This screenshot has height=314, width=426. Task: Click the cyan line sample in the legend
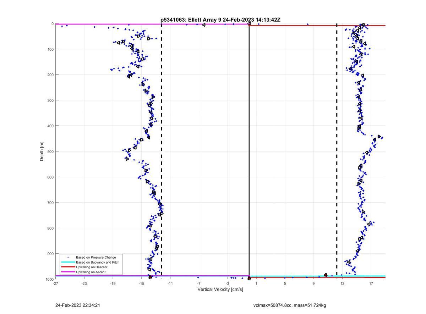pos(68,262)
